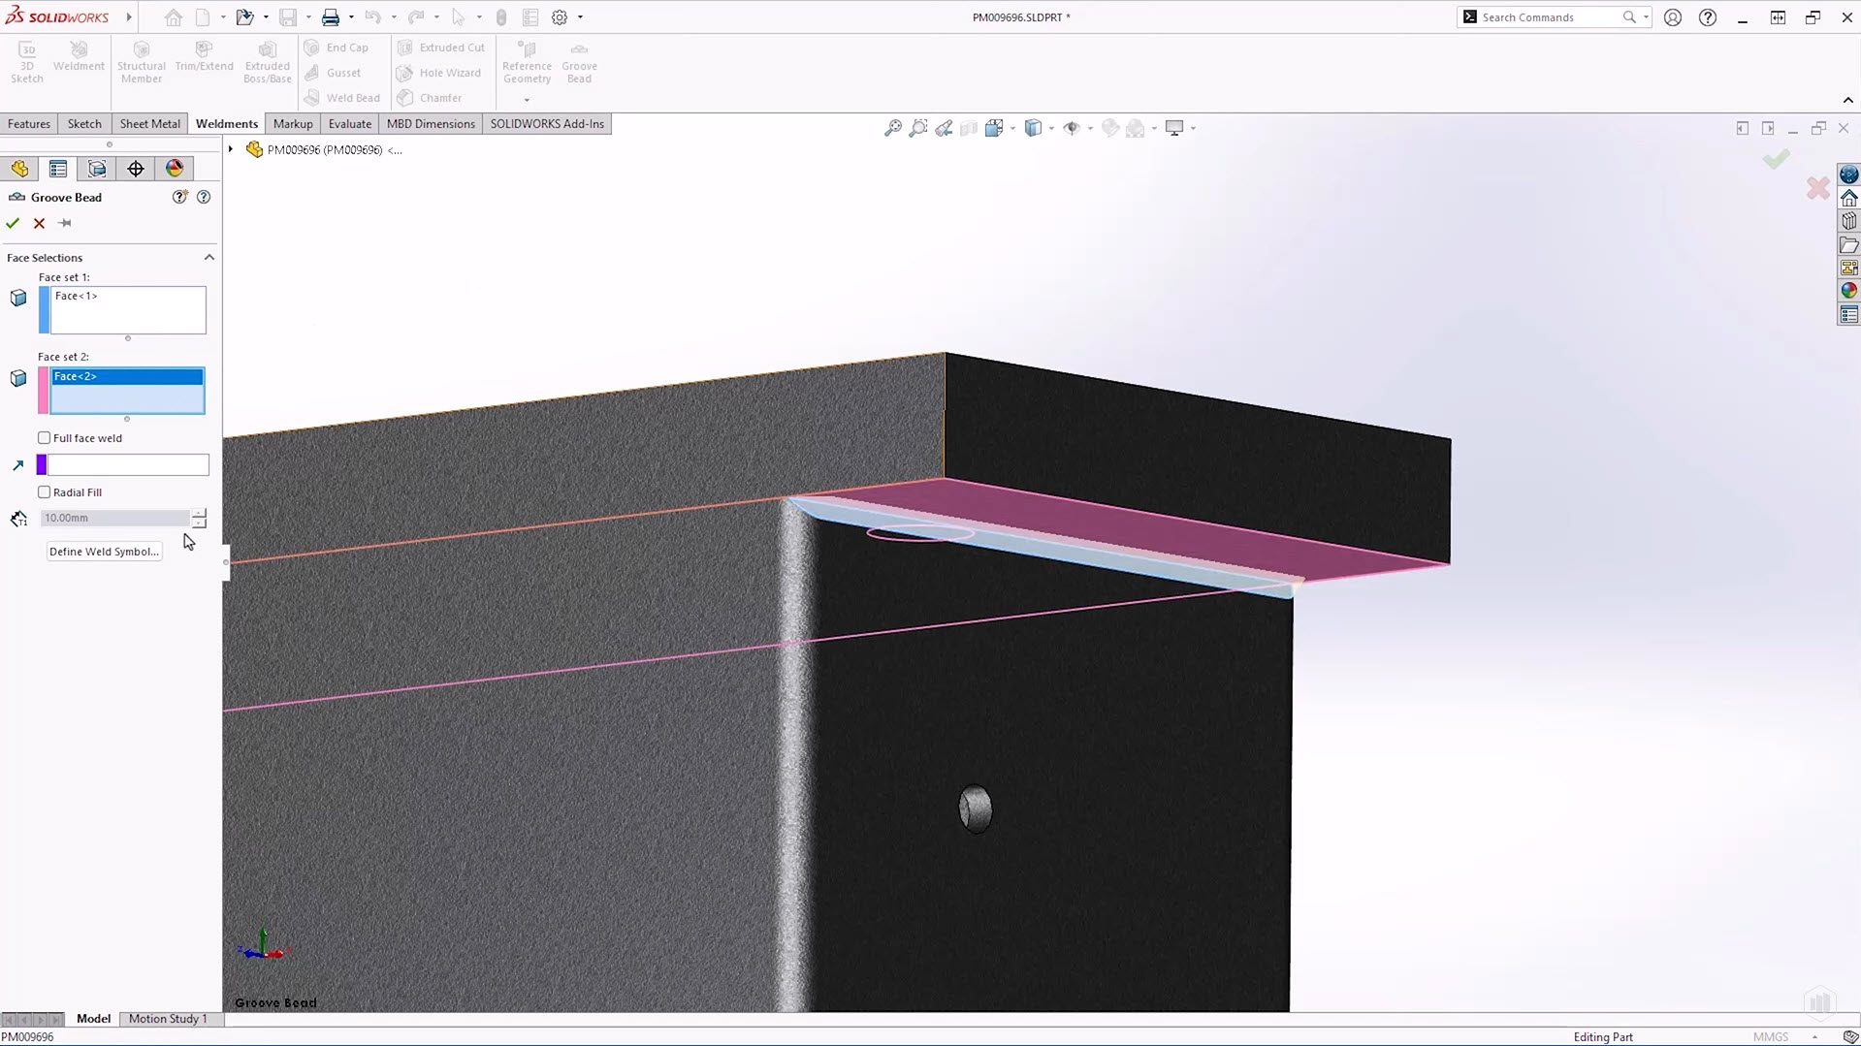Screen dimensions: 1861x1046
Task: Switch to the Evaluate tab
Action: (349, 124)
